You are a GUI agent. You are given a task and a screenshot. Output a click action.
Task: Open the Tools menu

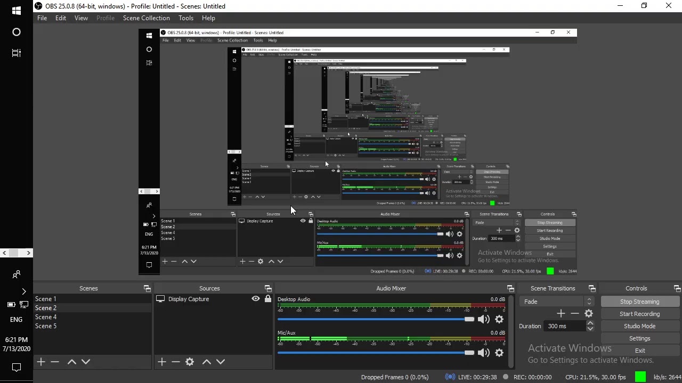coord(186,18)
